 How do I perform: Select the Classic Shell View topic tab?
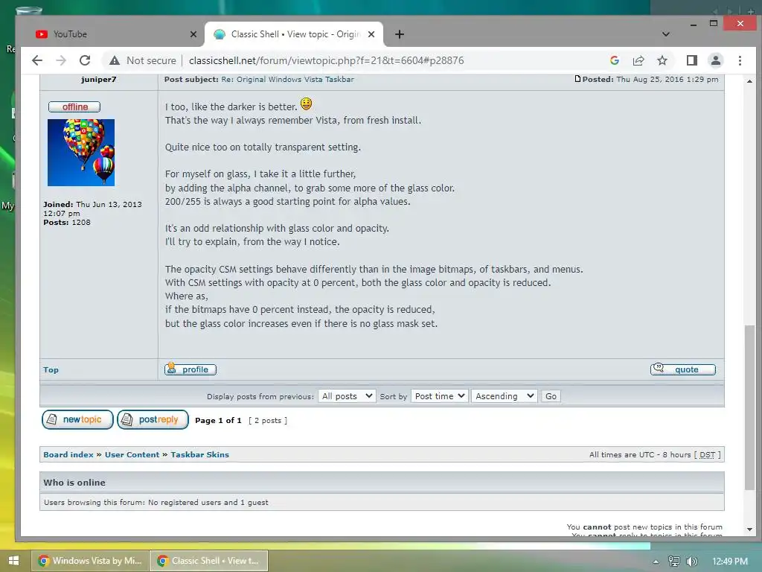(294, 34)
